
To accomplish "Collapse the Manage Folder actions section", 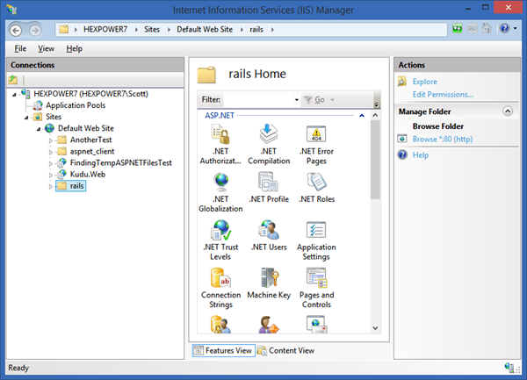I will (508, 111).
